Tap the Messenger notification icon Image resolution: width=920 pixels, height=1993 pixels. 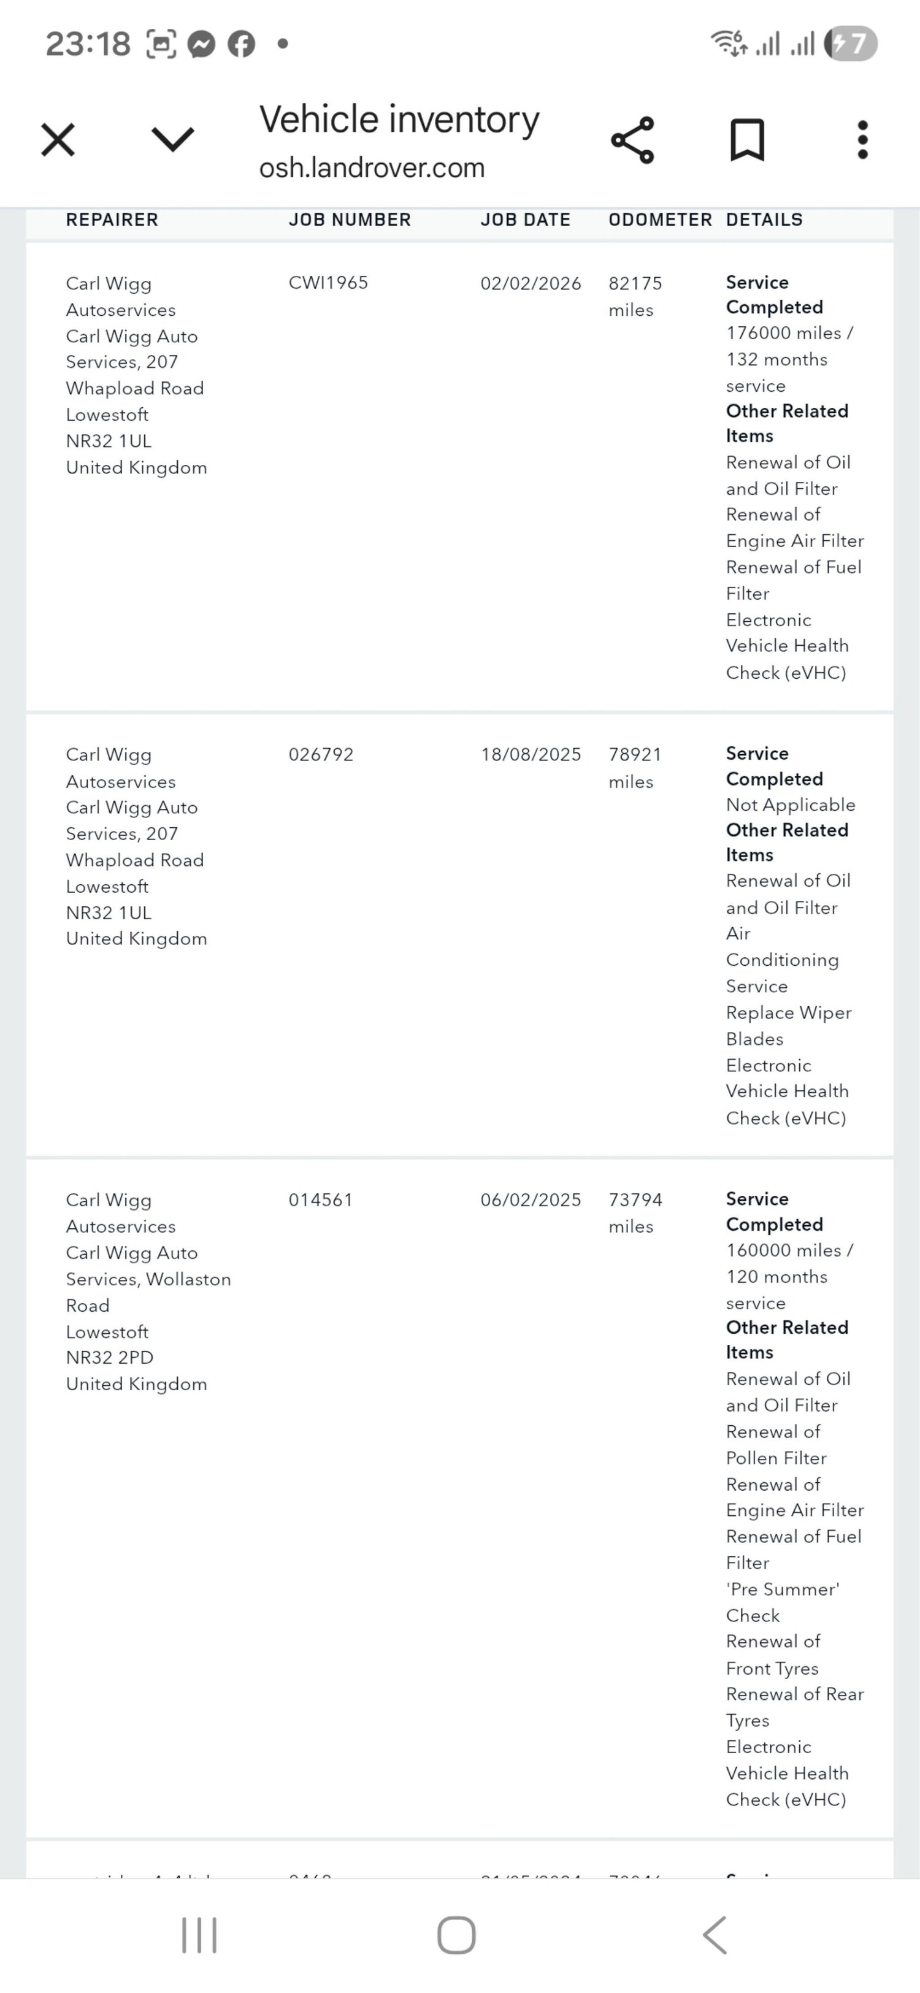click(202, 44)
